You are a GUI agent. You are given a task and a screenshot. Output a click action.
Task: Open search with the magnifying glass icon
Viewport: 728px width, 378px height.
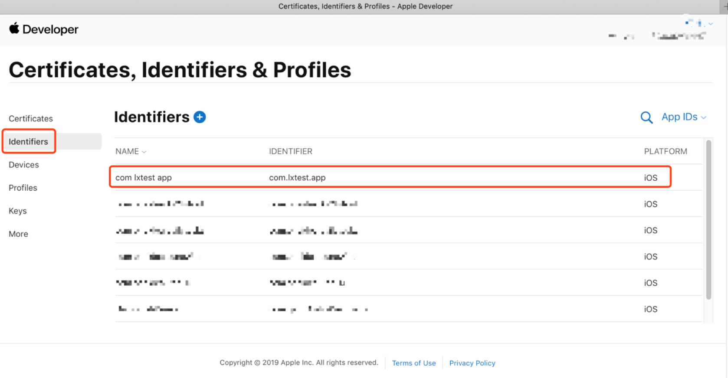pos(646,117)
